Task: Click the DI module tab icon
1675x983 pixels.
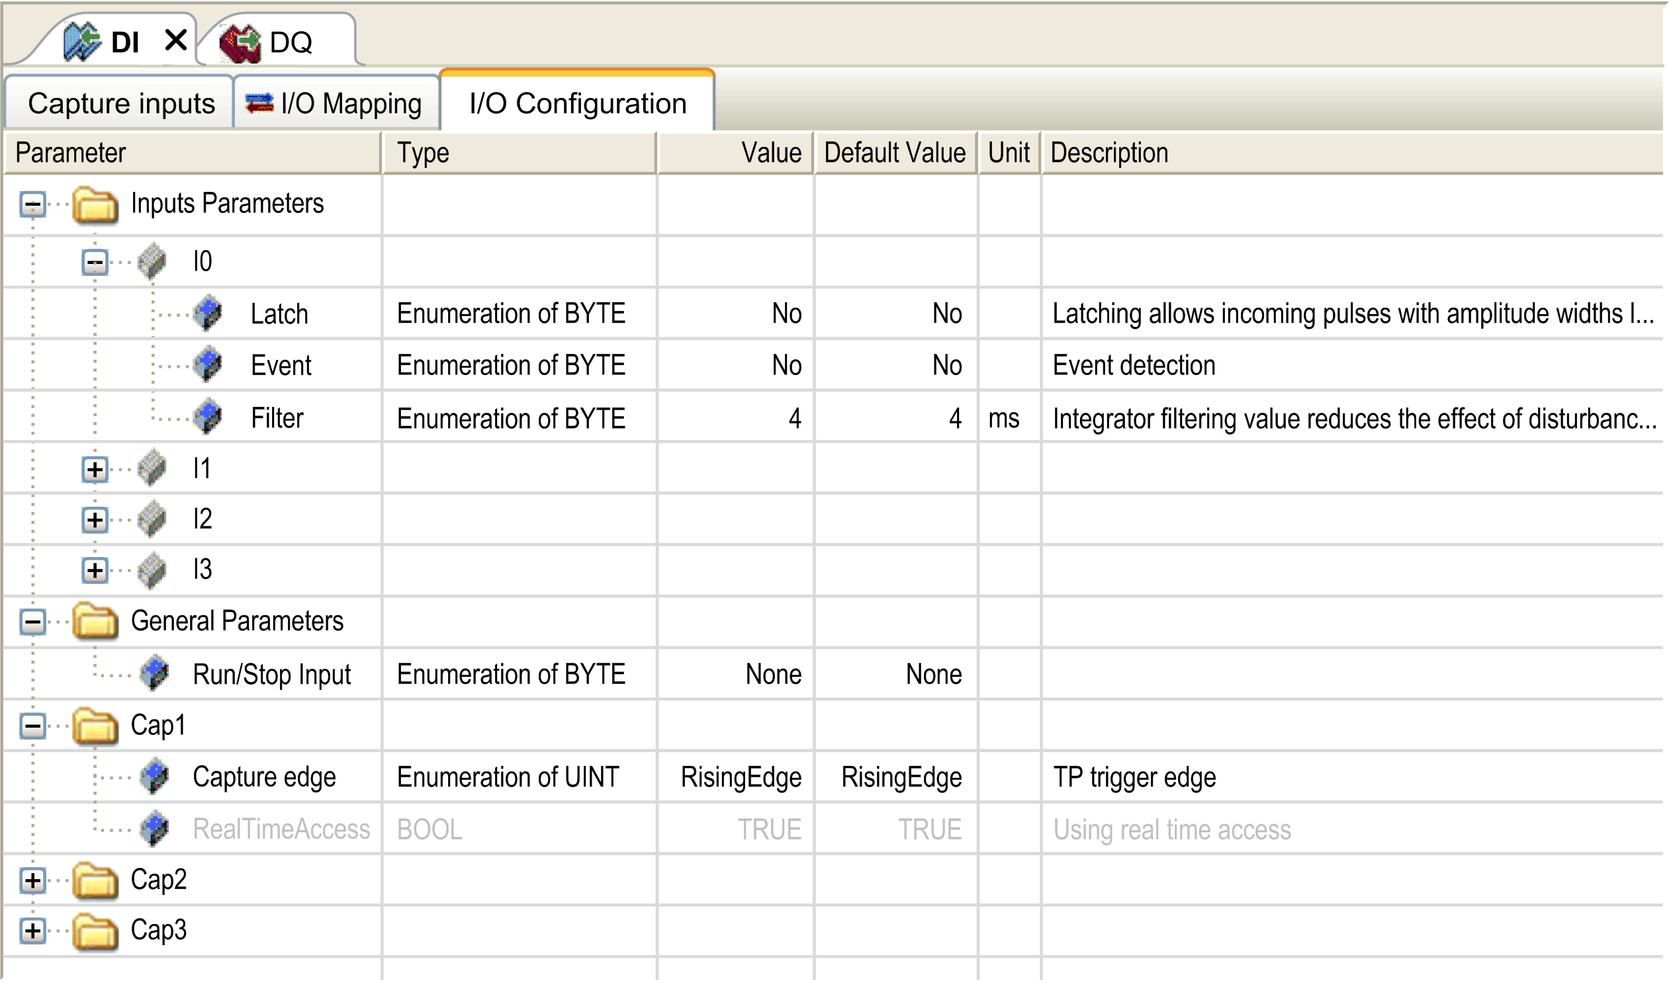Action: tap(82, 42)
